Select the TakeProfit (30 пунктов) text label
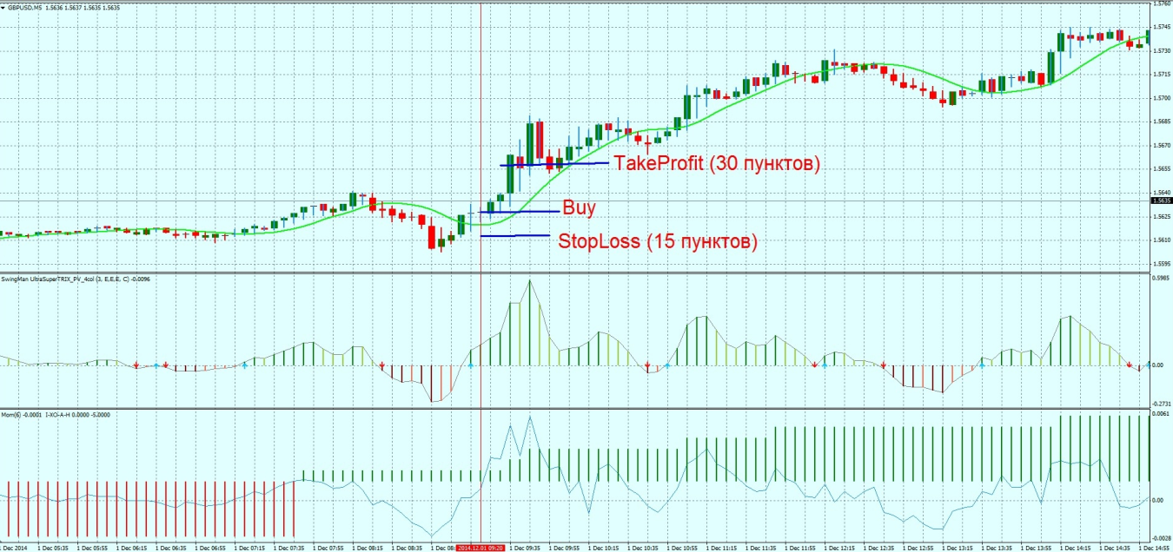This screenshot has height=552, width=1173. point(717,164)
